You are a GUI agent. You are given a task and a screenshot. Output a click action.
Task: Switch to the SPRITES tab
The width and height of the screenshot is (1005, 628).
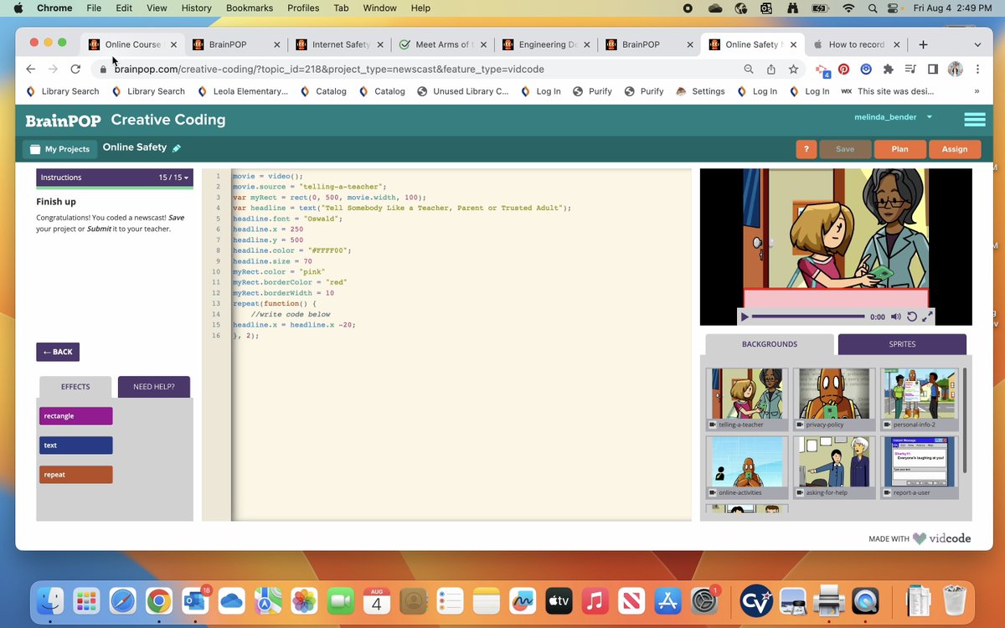(x=902, y=344)
